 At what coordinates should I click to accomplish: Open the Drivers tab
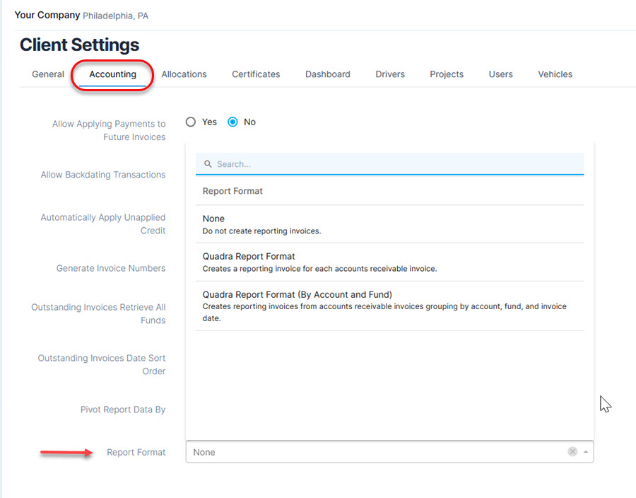pos(390,74)
